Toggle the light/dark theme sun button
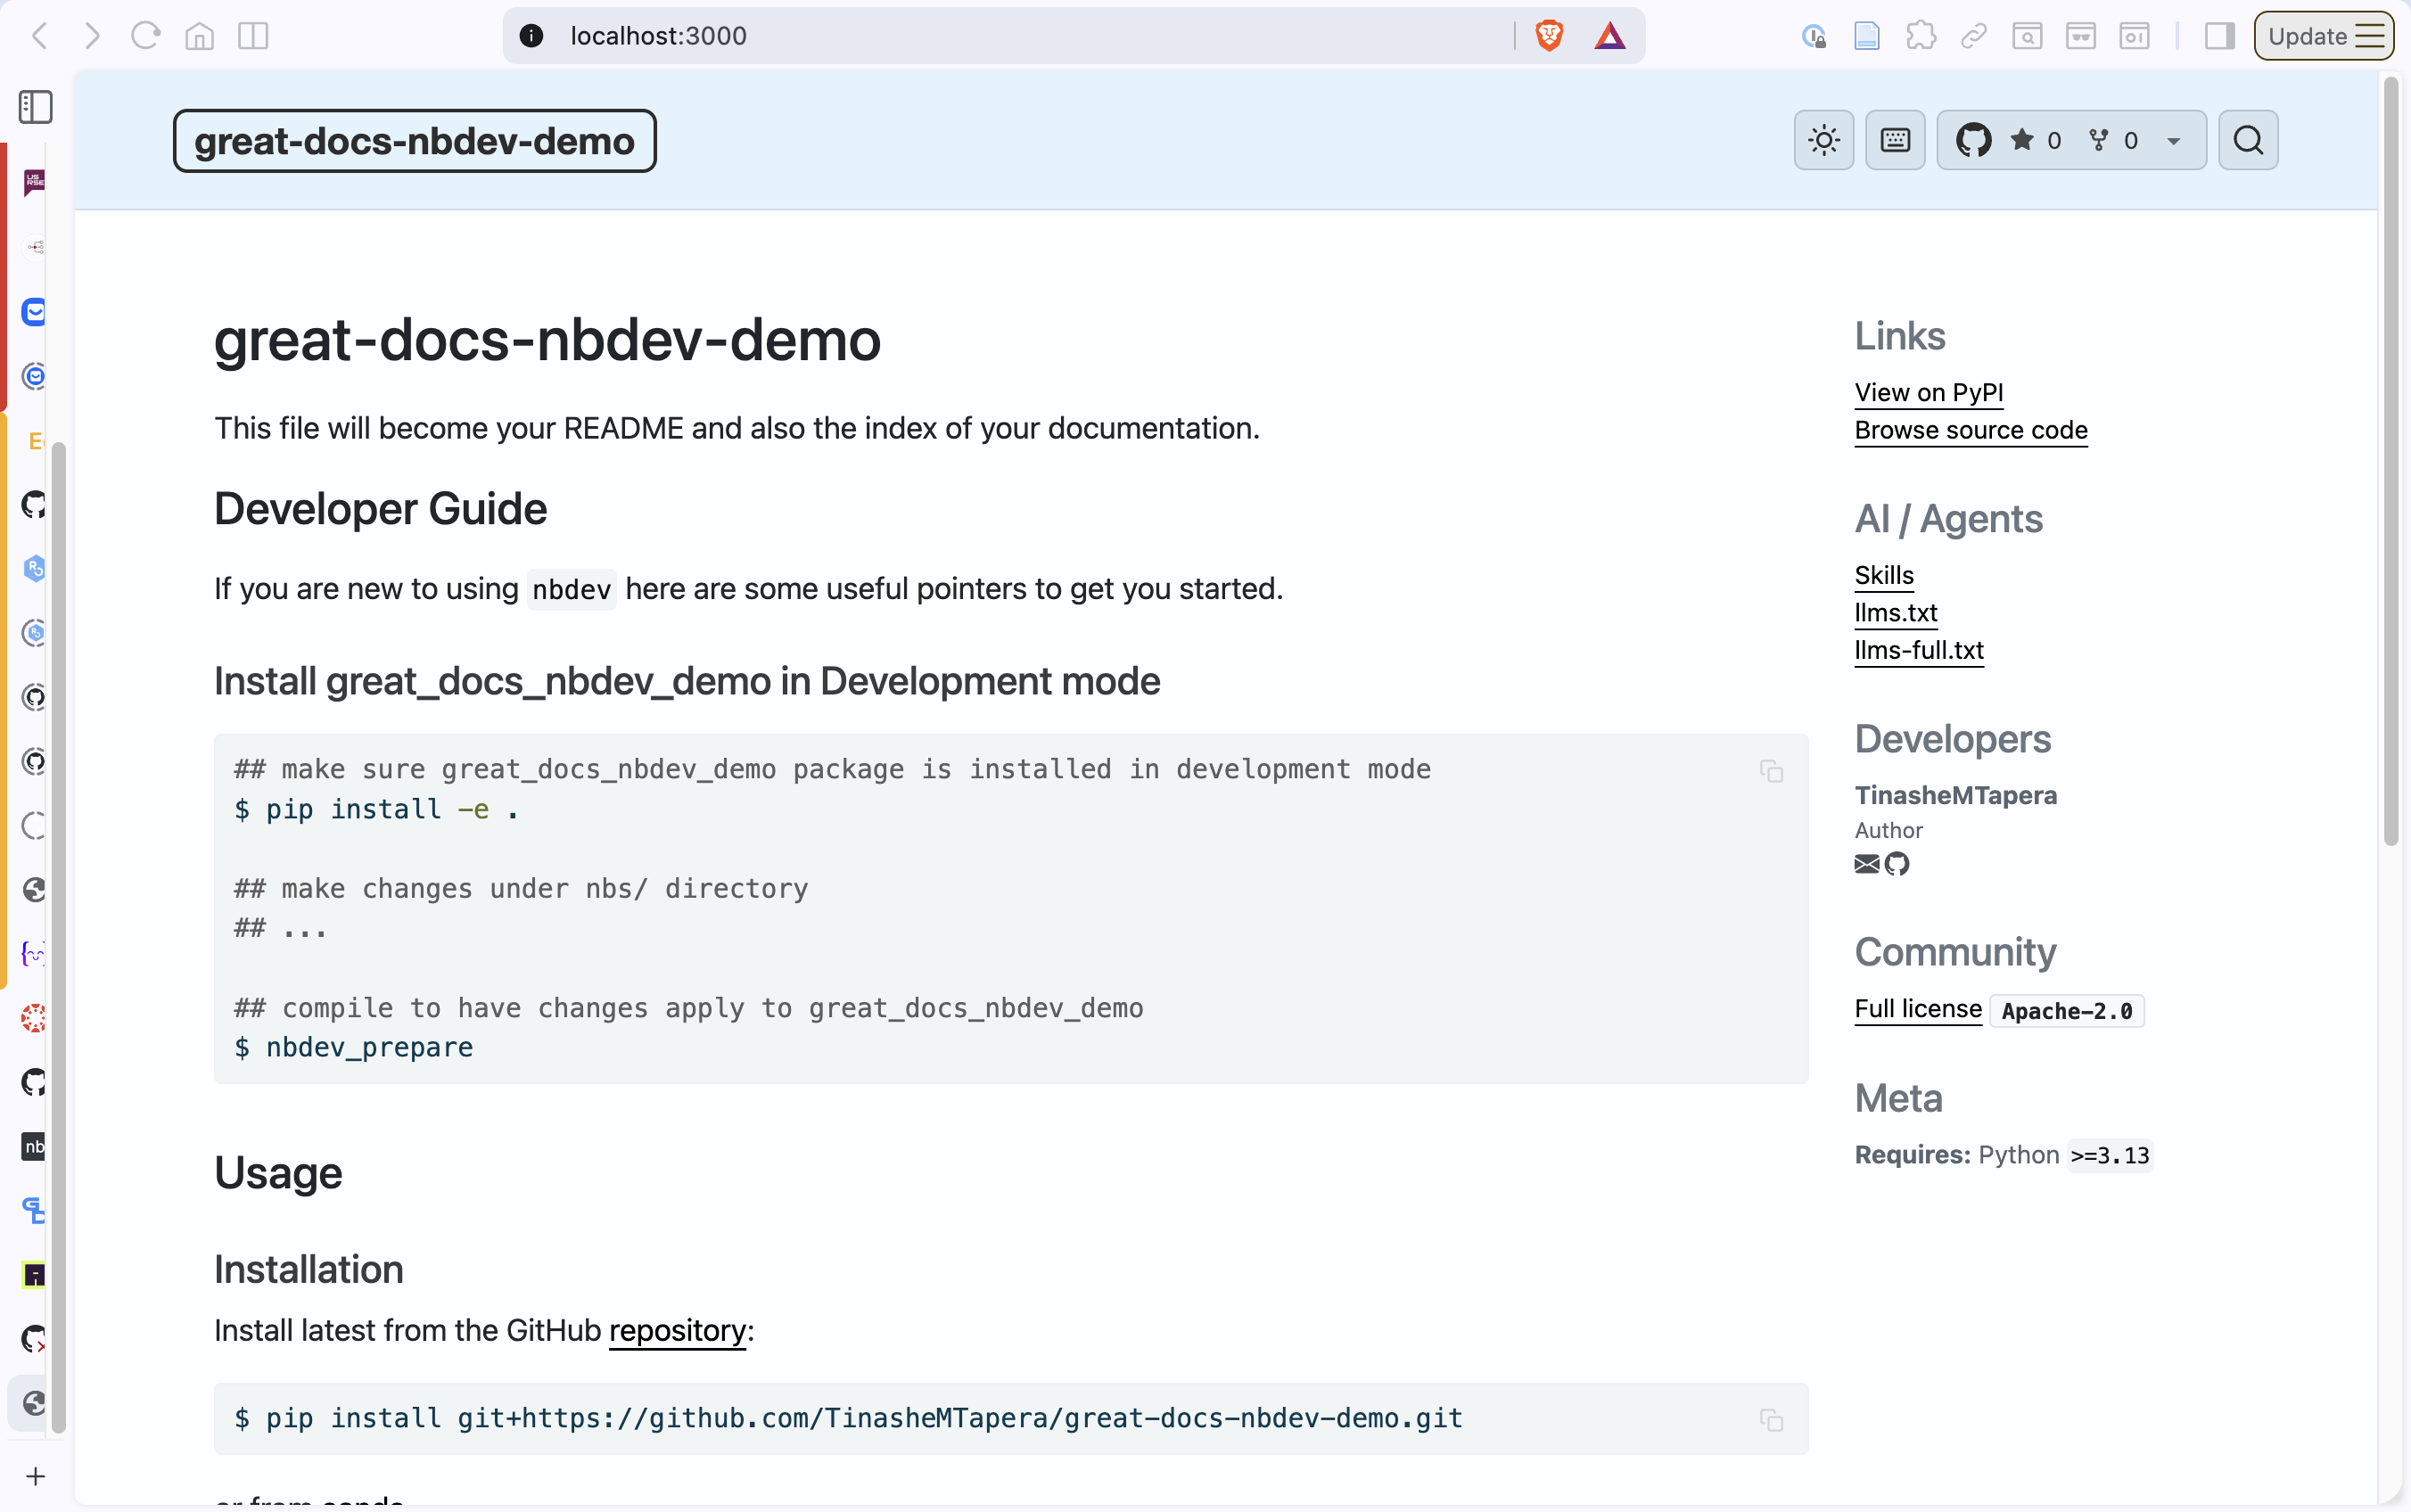 (1823, 140)
